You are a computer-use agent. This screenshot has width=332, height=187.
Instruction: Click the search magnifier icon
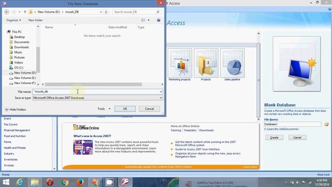pyautogui.click(x=158, y=12)
